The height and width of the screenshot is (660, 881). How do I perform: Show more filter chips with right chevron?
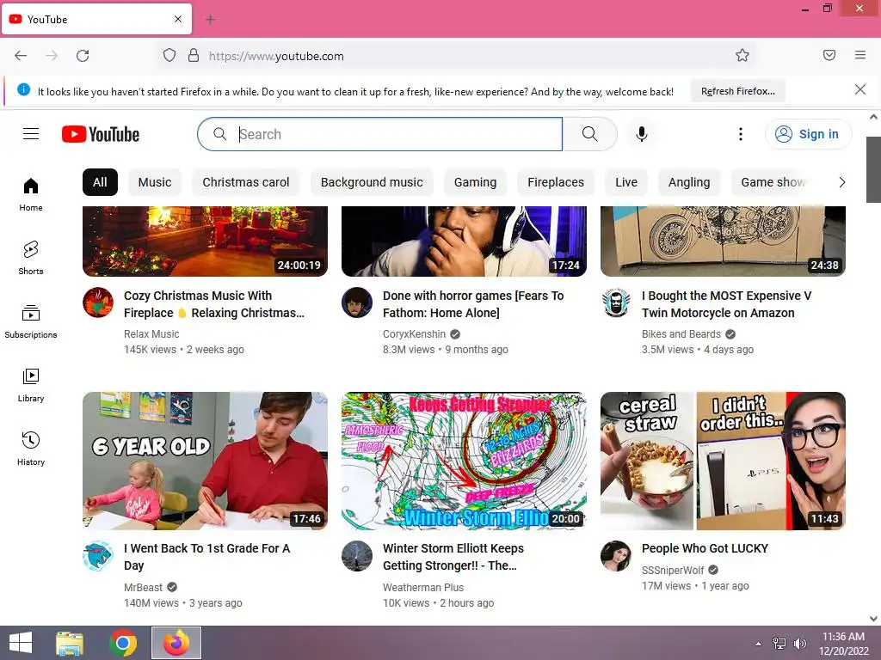[x=841, y=182]
